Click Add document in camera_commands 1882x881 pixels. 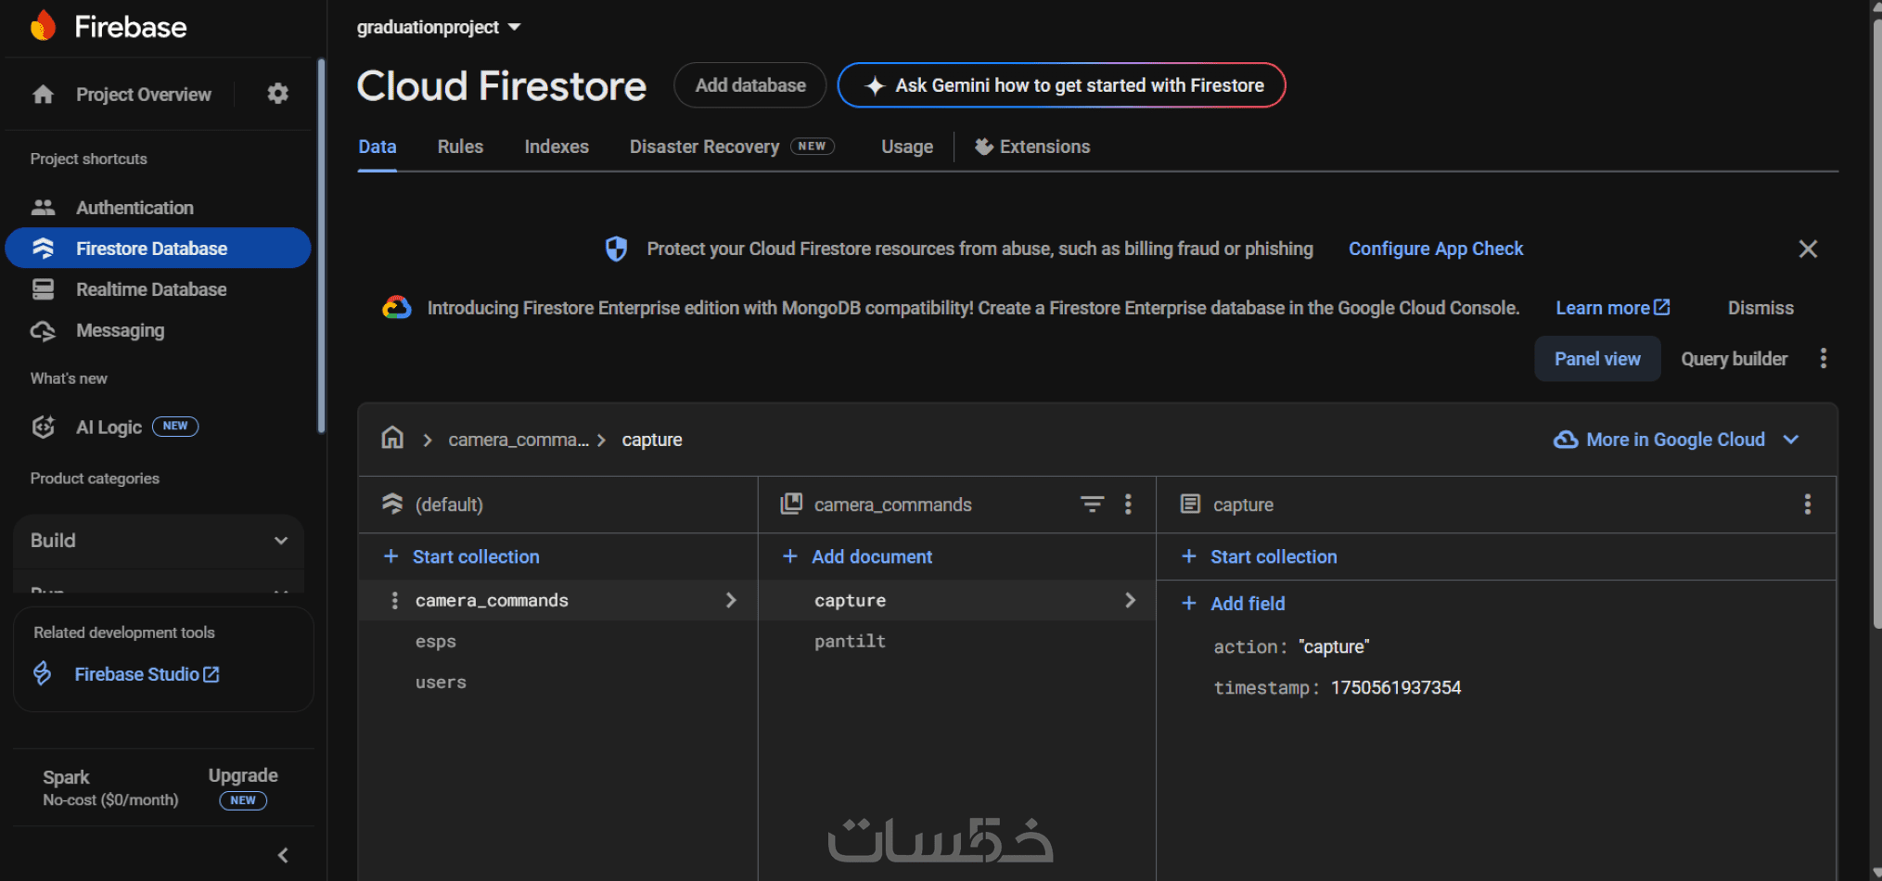[858, 555]
